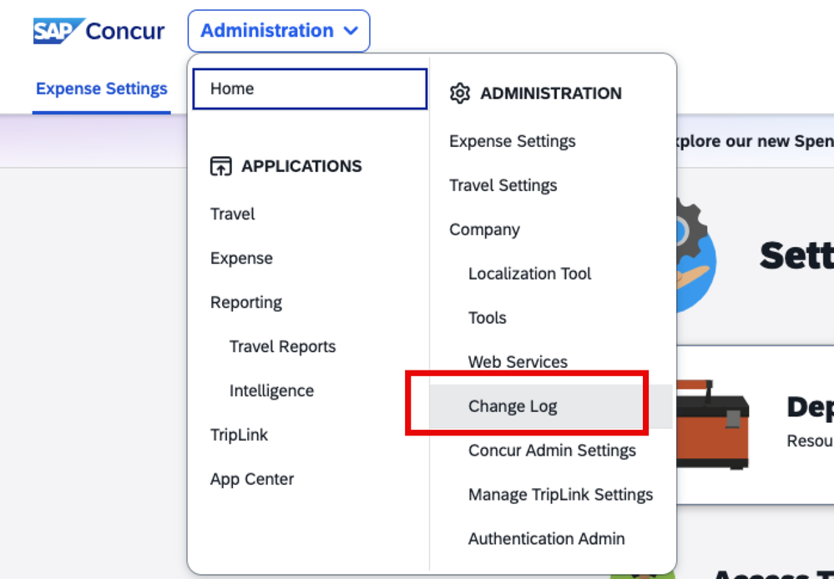Open the Travel application
Screen dimensions: 834x579
[x=233, y=214]
